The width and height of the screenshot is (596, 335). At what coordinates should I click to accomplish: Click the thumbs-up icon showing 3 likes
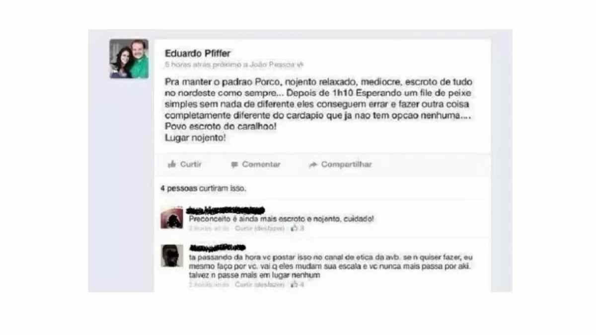coord(295,228)
